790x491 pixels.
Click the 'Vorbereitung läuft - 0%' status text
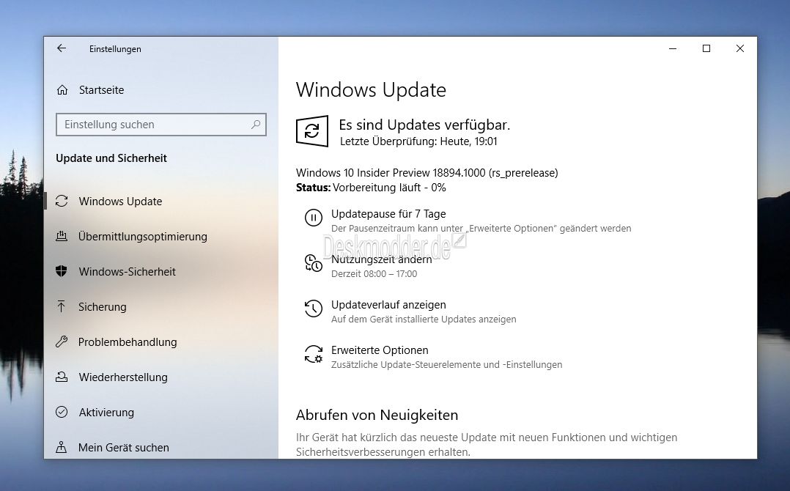point(389,188)
